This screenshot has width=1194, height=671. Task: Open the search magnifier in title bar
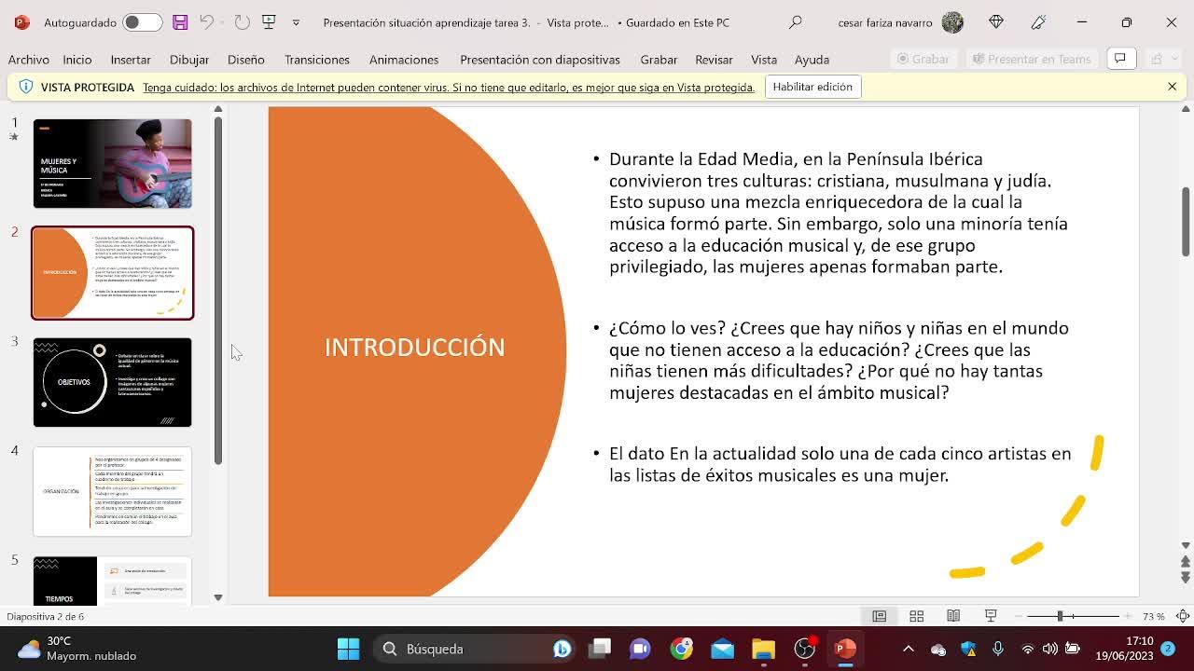pos(796,22)
